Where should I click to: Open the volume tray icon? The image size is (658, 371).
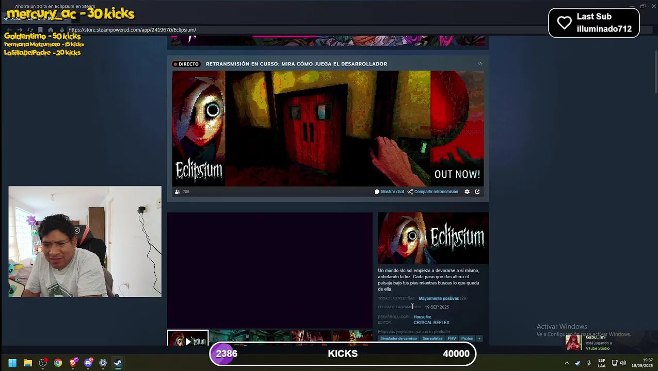[x=623, y=363]
